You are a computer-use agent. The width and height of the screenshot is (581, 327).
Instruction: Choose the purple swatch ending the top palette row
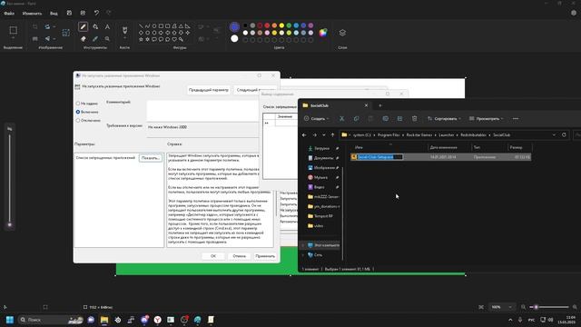(x=310, y=25)
